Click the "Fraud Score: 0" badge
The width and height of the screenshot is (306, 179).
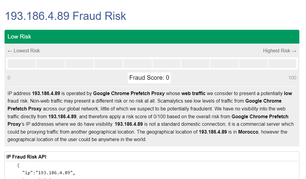pos(149,78)
